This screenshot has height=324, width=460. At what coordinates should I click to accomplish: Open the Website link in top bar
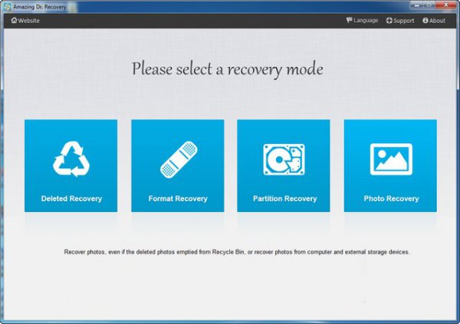(25, 21)
